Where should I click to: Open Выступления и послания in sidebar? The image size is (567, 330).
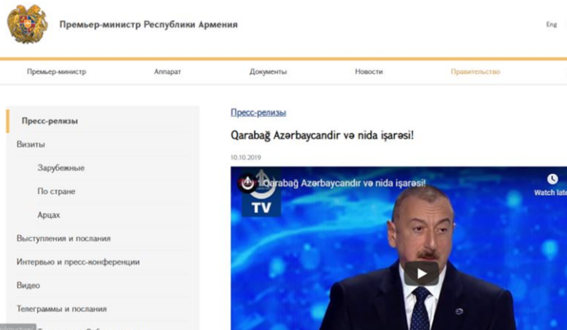click(x=63, y=239)
